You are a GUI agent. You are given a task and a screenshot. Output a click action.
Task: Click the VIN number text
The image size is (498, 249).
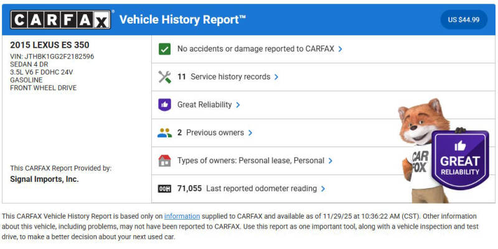[x=52, y=57]
